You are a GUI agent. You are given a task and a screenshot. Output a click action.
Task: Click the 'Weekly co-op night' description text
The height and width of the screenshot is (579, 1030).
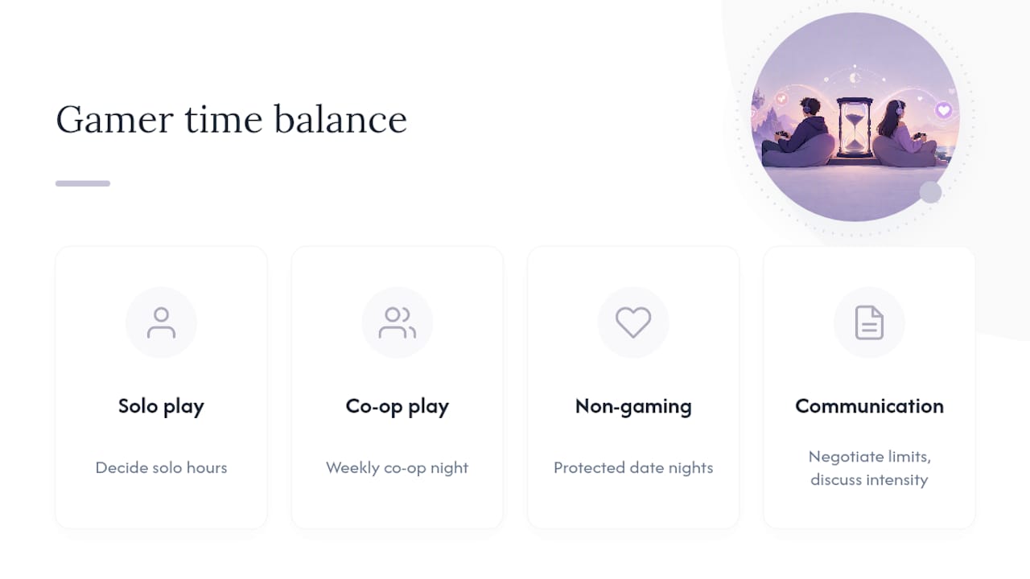click(398, 467)
